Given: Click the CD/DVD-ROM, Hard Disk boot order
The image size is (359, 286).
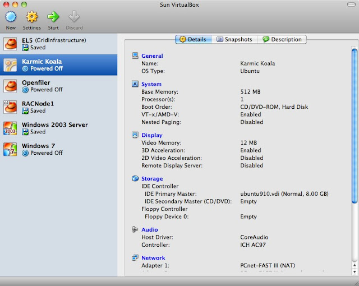Looking at the screenshot, I should pos(274,107).
